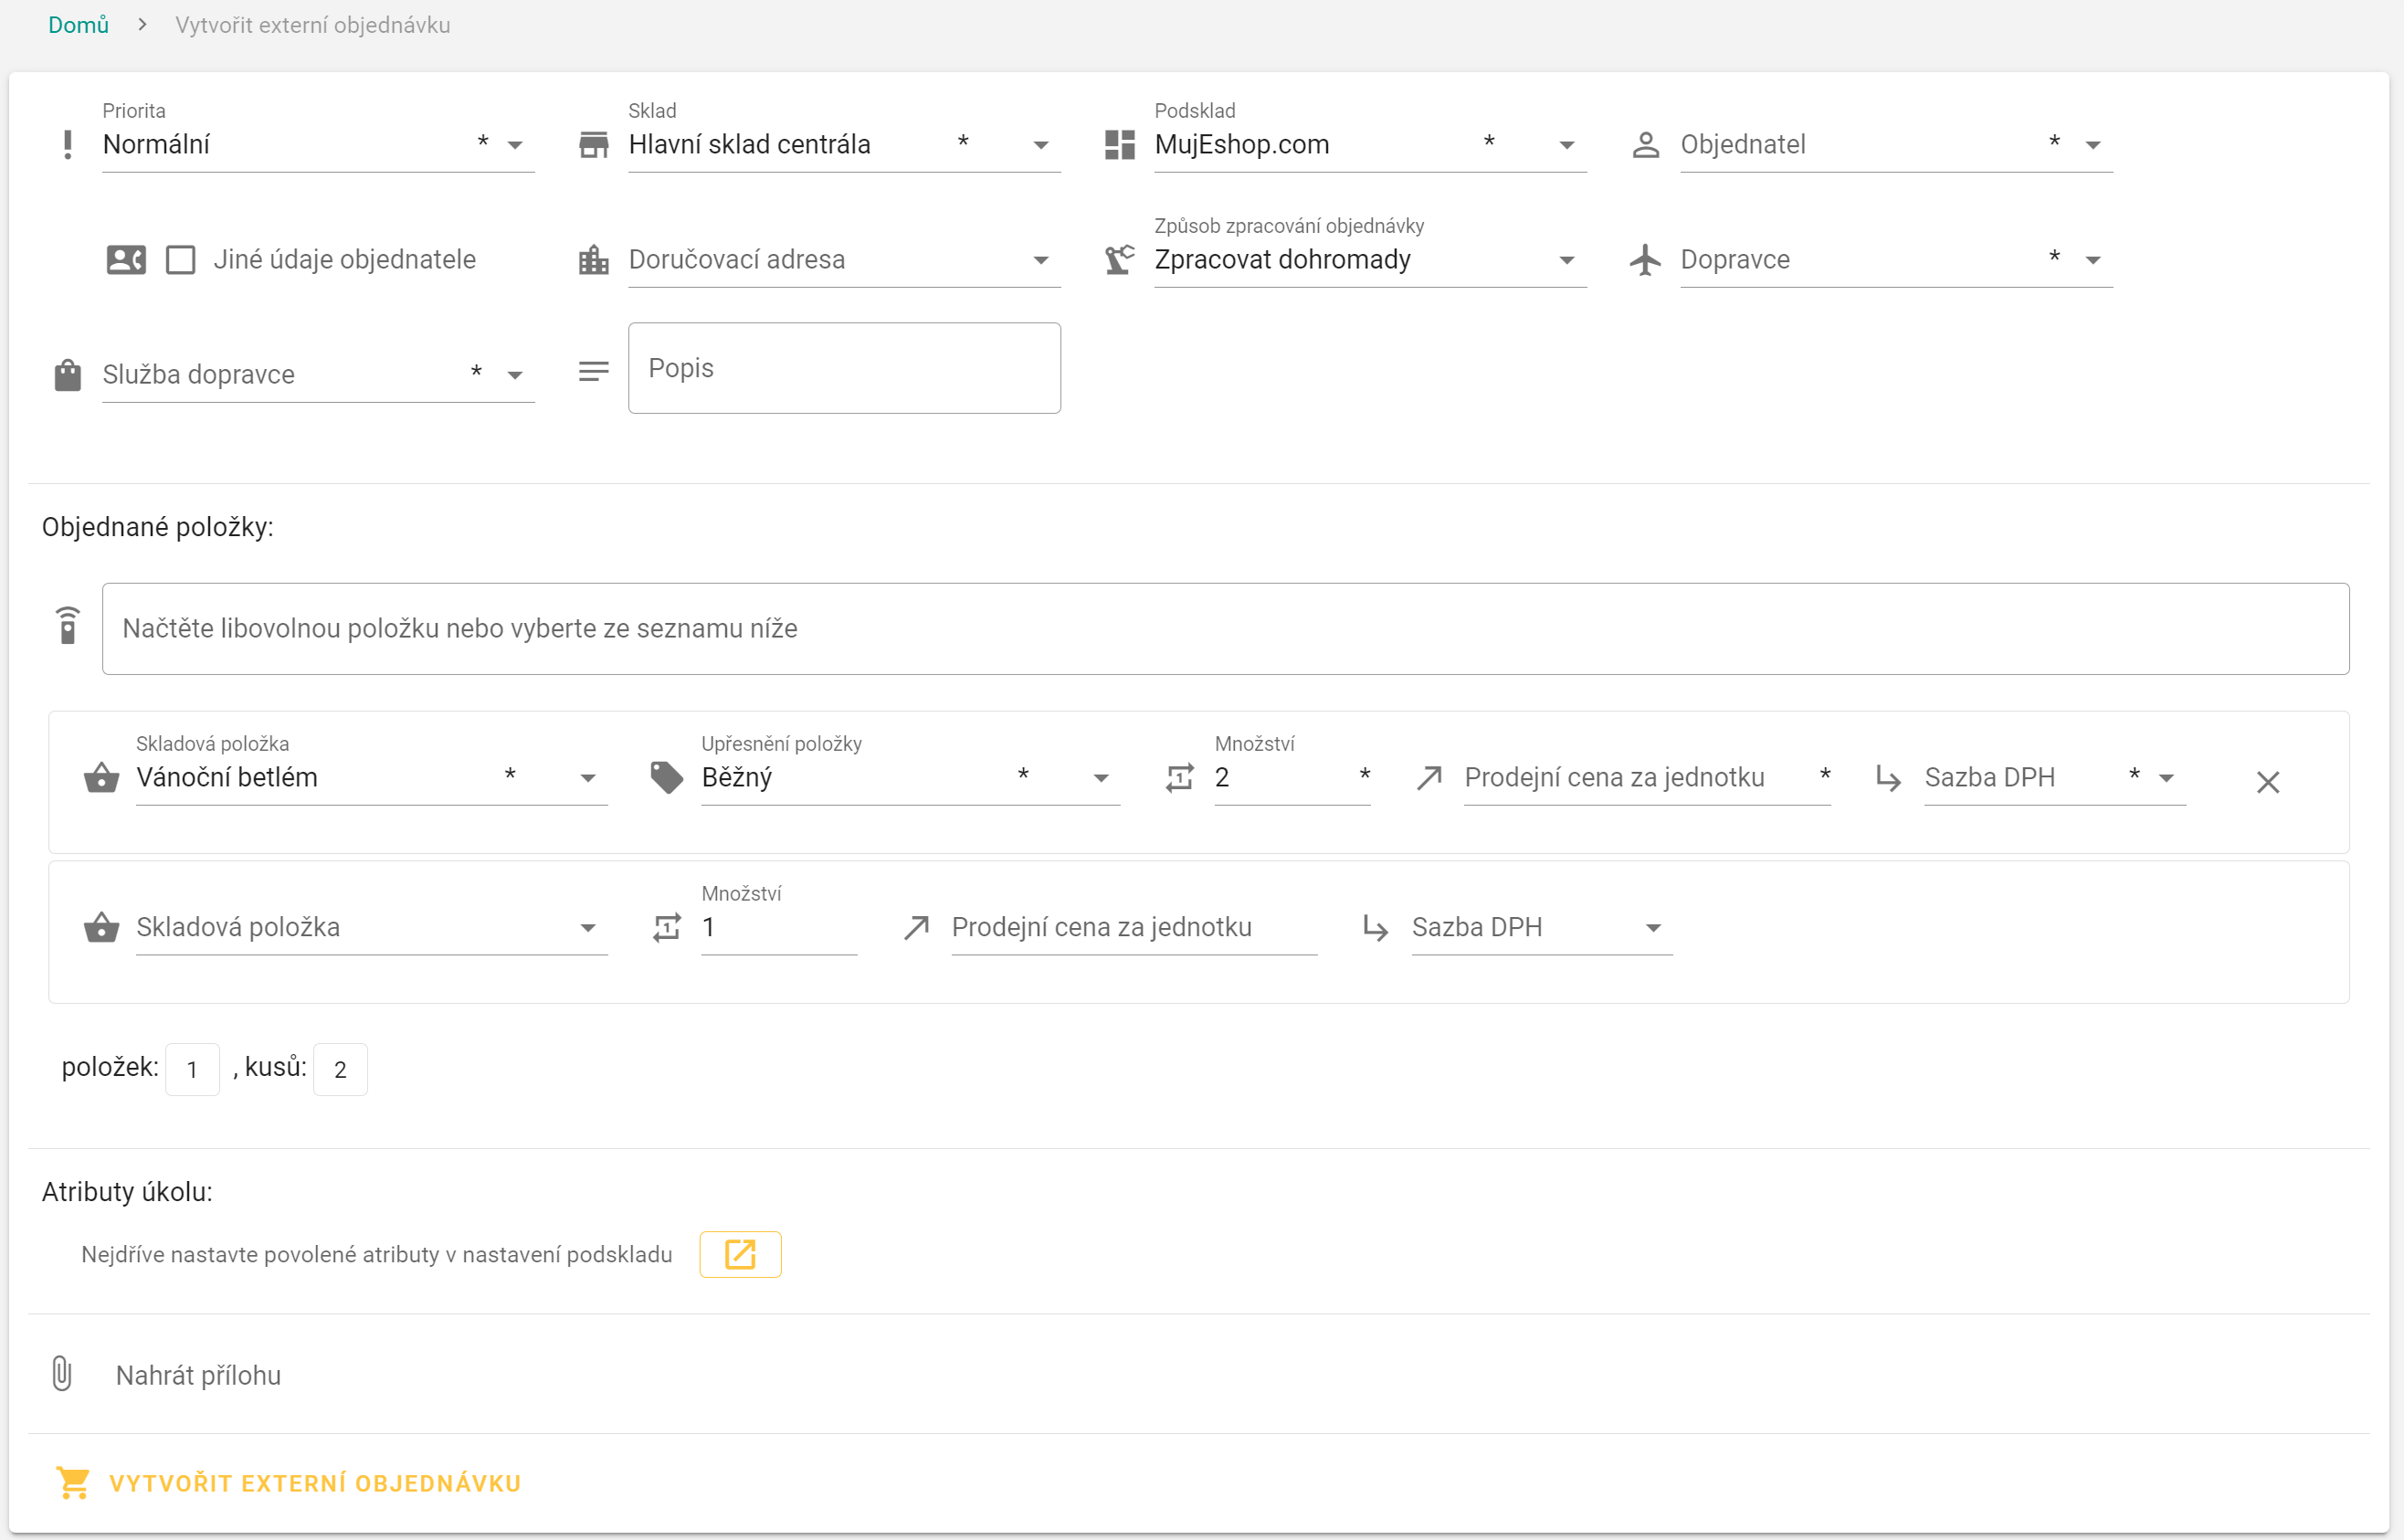Image resolution: width=2404 pixels, height=1540 pixels.
Task: Go to the Domů breadcrumb link
Action: point(78,25)
